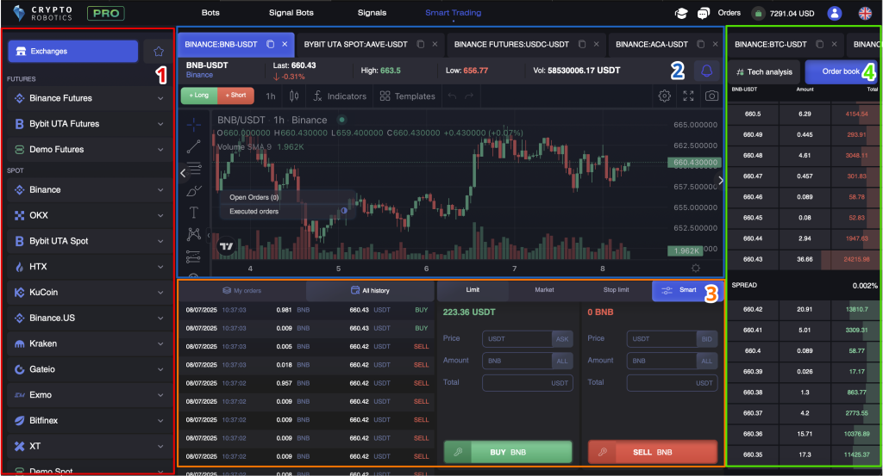Click the green wallet balance icon
The height and width of the screenshot is (476, 883).
tap(758, 14)
